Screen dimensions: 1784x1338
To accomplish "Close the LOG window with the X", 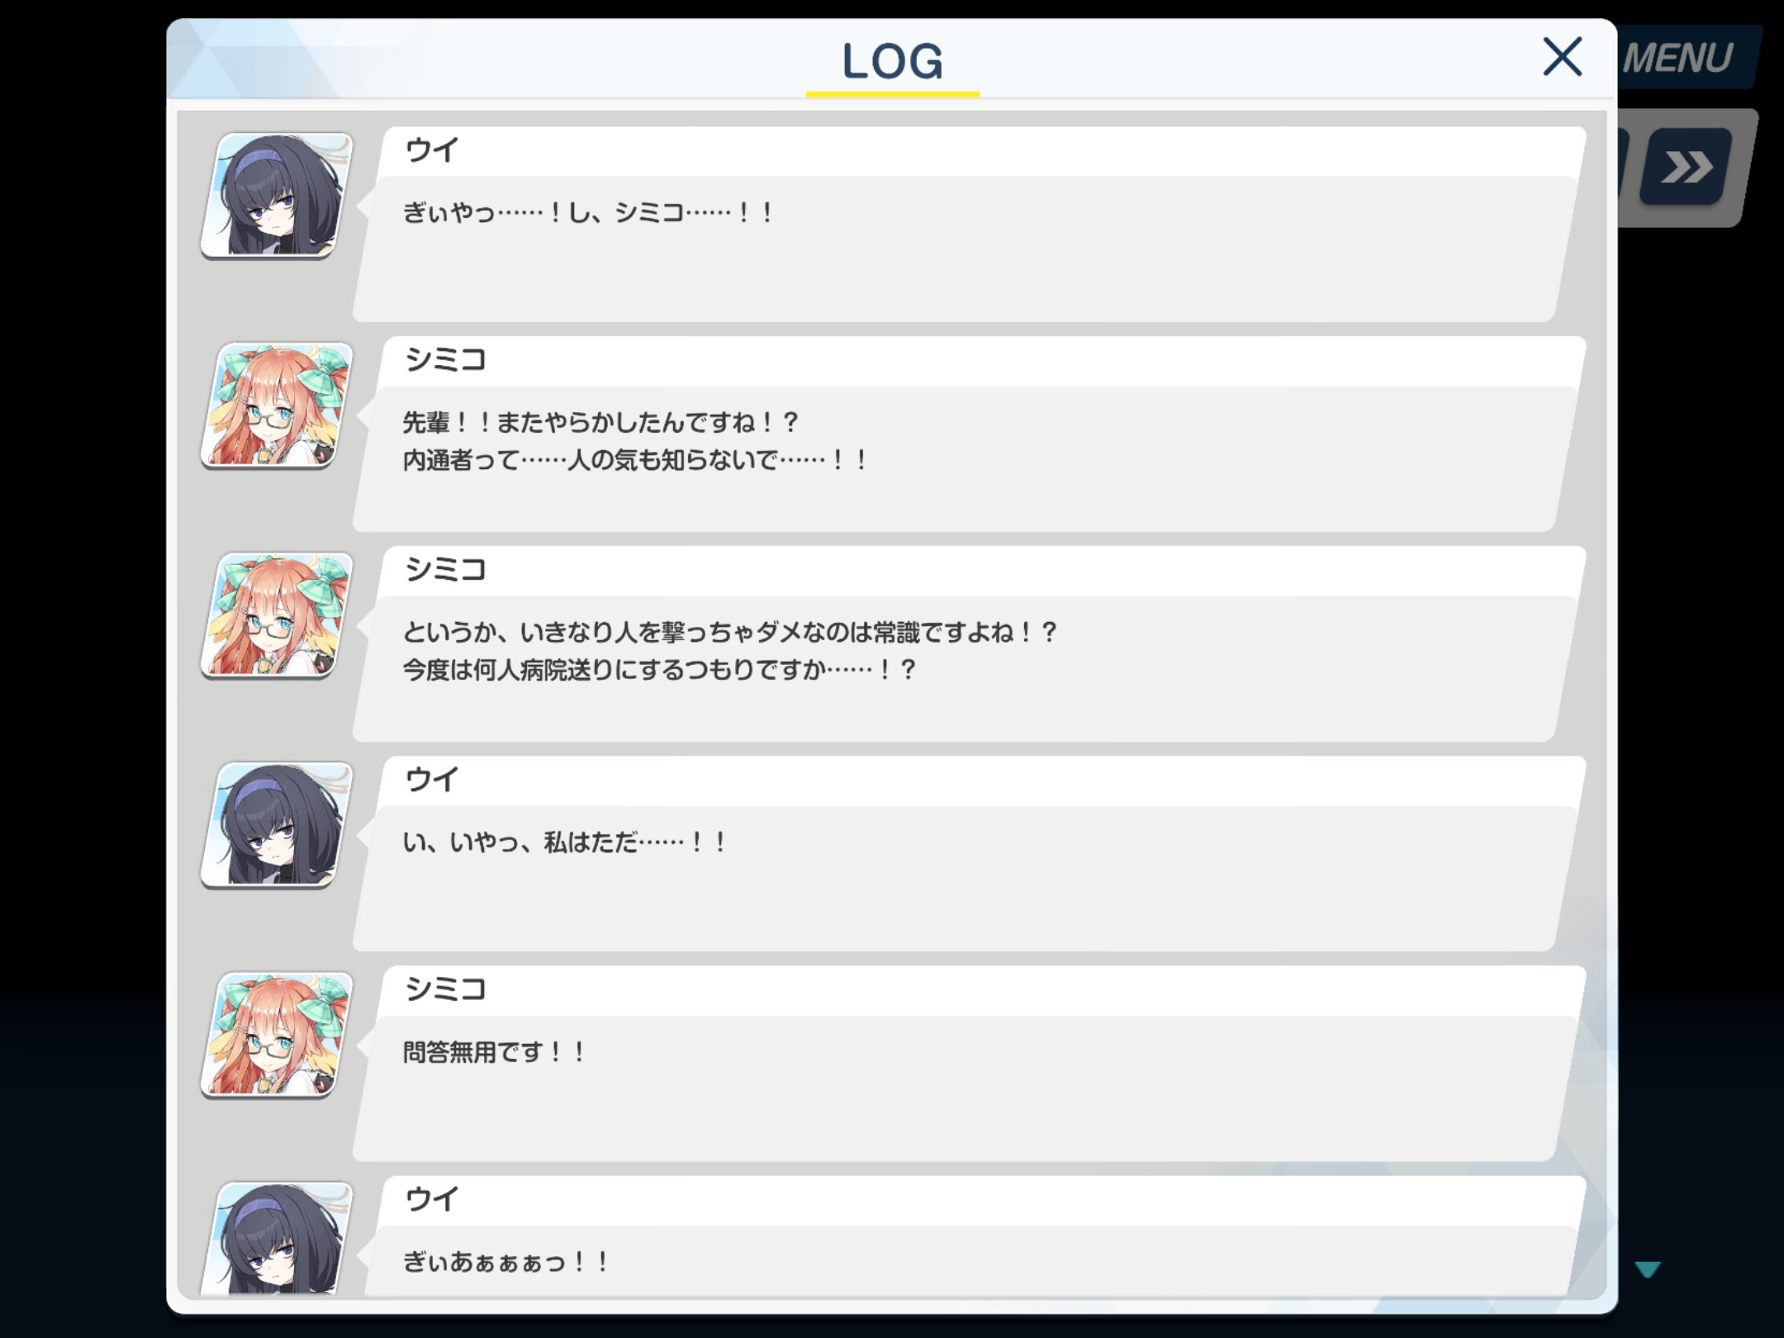I will pyautogui.click(x=1562, y=57).
